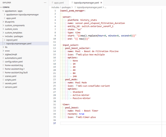Viewport: 166px width, 137px height.
Task: Click the breadcrumb trailing ellipsis
Action: click(105, 7)
